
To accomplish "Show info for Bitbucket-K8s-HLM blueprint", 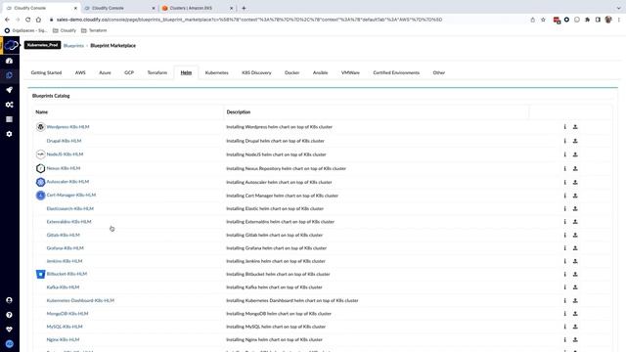I will point(565,274).
